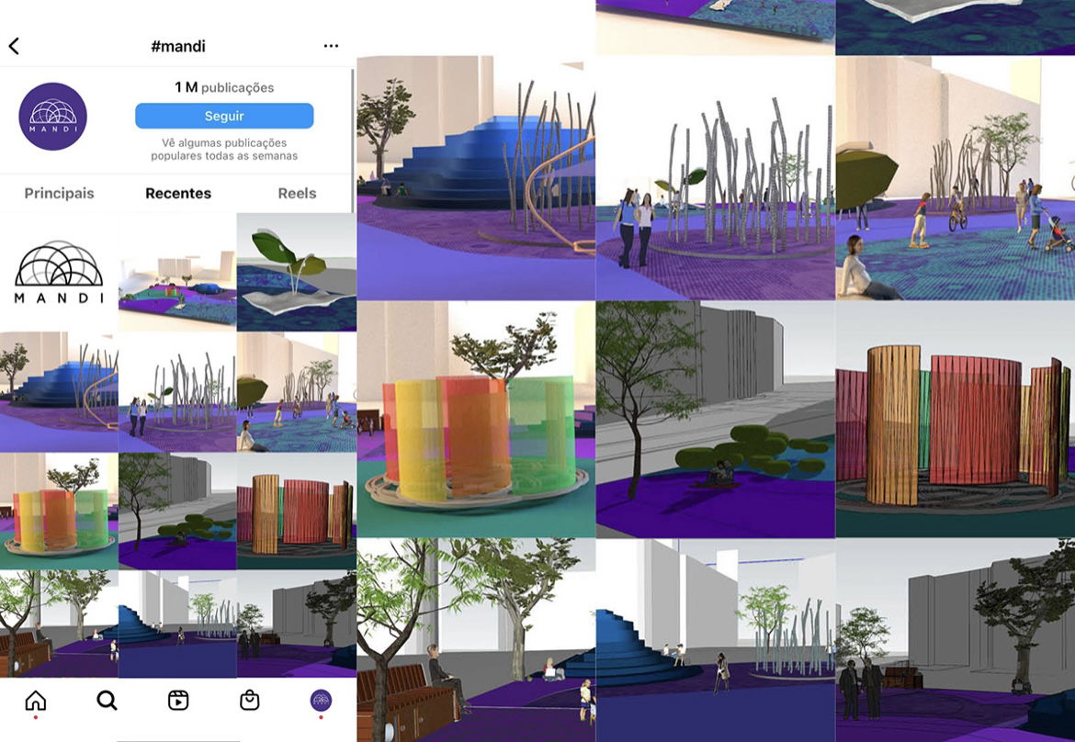This screenshot has width=1075, height=742.
Task: Open the small plaza overview post thumbnail
Action: (x=177, y=272)
